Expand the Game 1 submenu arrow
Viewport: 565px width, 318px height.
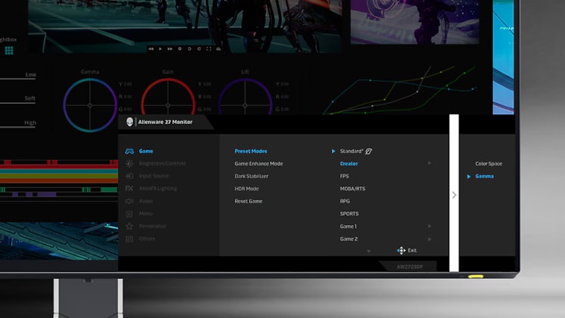pyautogui.click(x=429, y=227)
